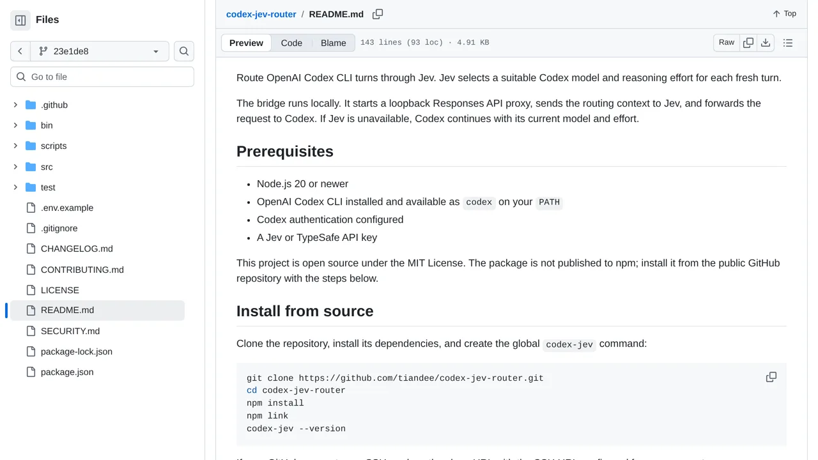This screenshot has height=460, width=818.
Task: Focus the Go to file input
Action: [102, 77]
